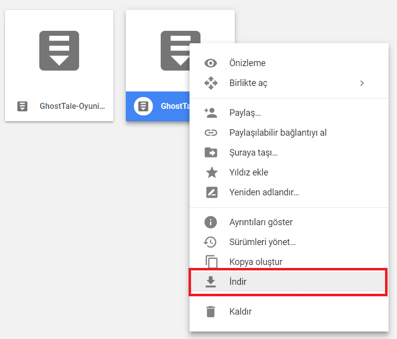
Task: Click the link icon for shareable link
Action: click(x=210, y=133)
